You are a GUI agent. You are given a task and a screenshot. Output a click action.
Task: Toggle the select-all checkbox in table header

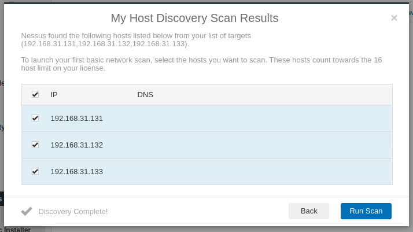click(35, 94)
